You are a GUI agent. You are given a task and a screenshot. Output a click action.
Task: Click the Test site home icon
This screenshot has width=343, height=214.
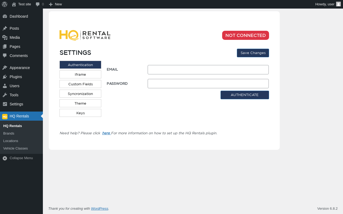tap(14, 4)
